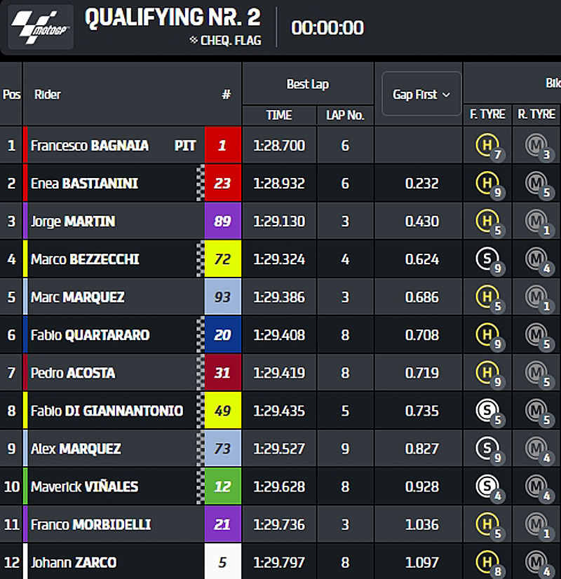Open rider Francesco BAGNAIA

click(90, 146)
